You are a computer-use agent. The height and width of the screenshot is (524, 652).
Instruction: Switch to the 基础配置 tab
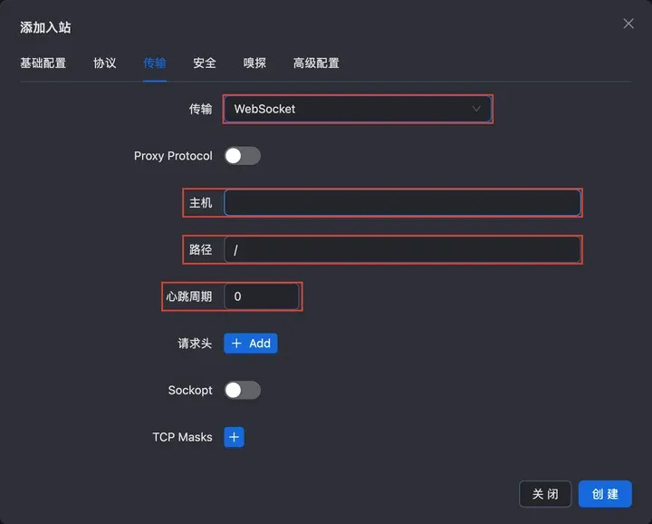tap(43, 63)
